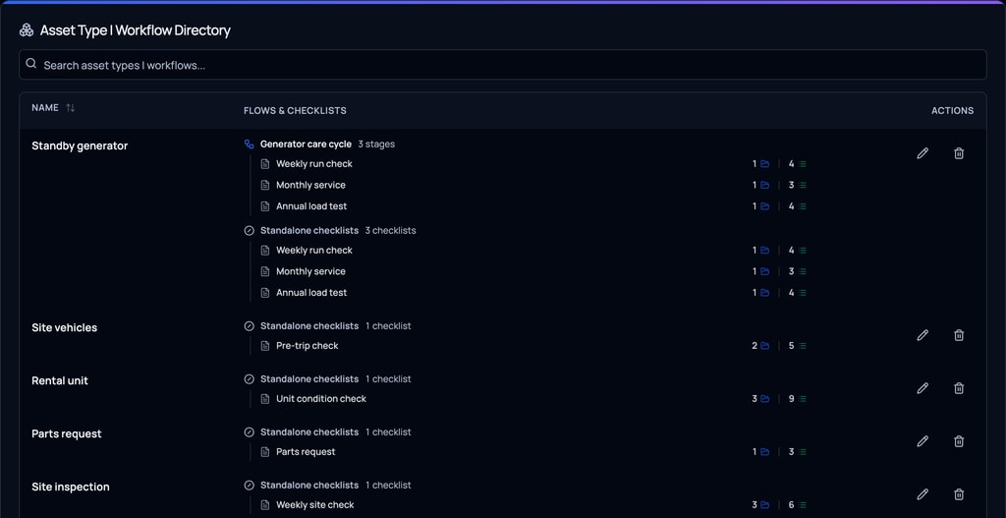Image resolution: width=1006 pixels, height=518 pixels.
Task: Select the Site vehicles name
Action: click(x=64, y=327)
